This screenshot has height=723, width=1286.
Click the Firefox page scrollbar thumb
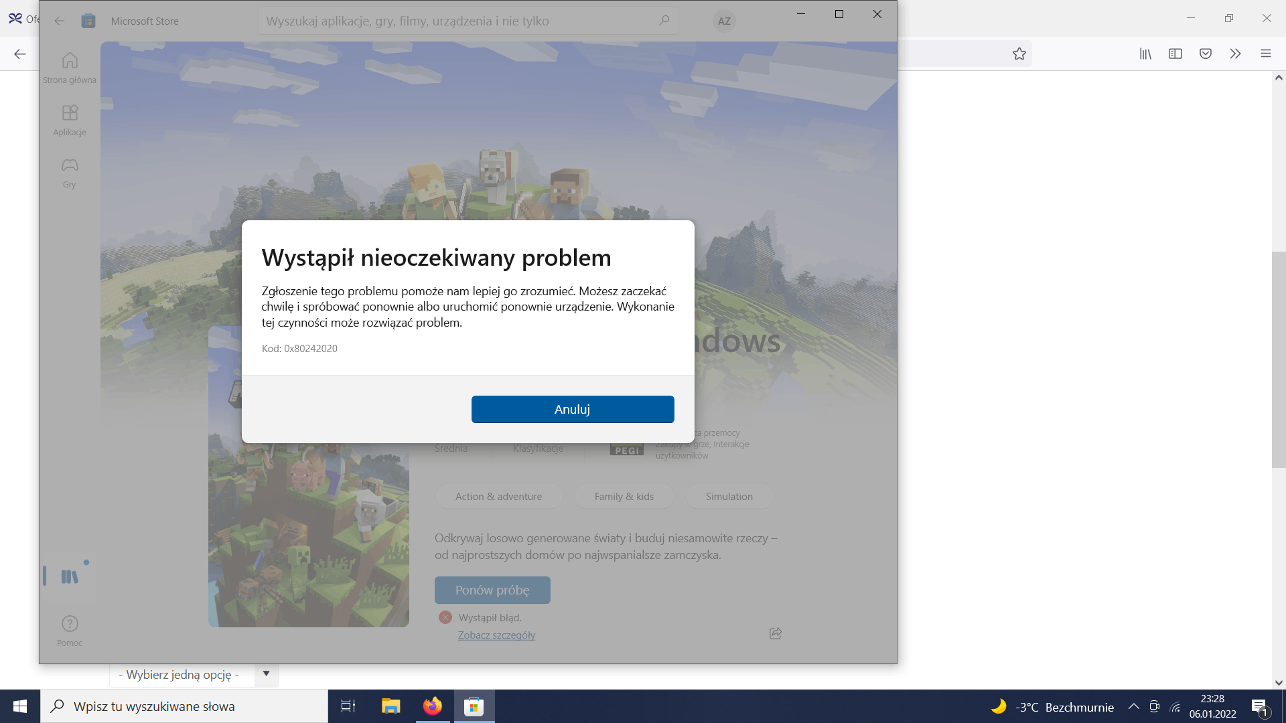tap(1279, 359)
